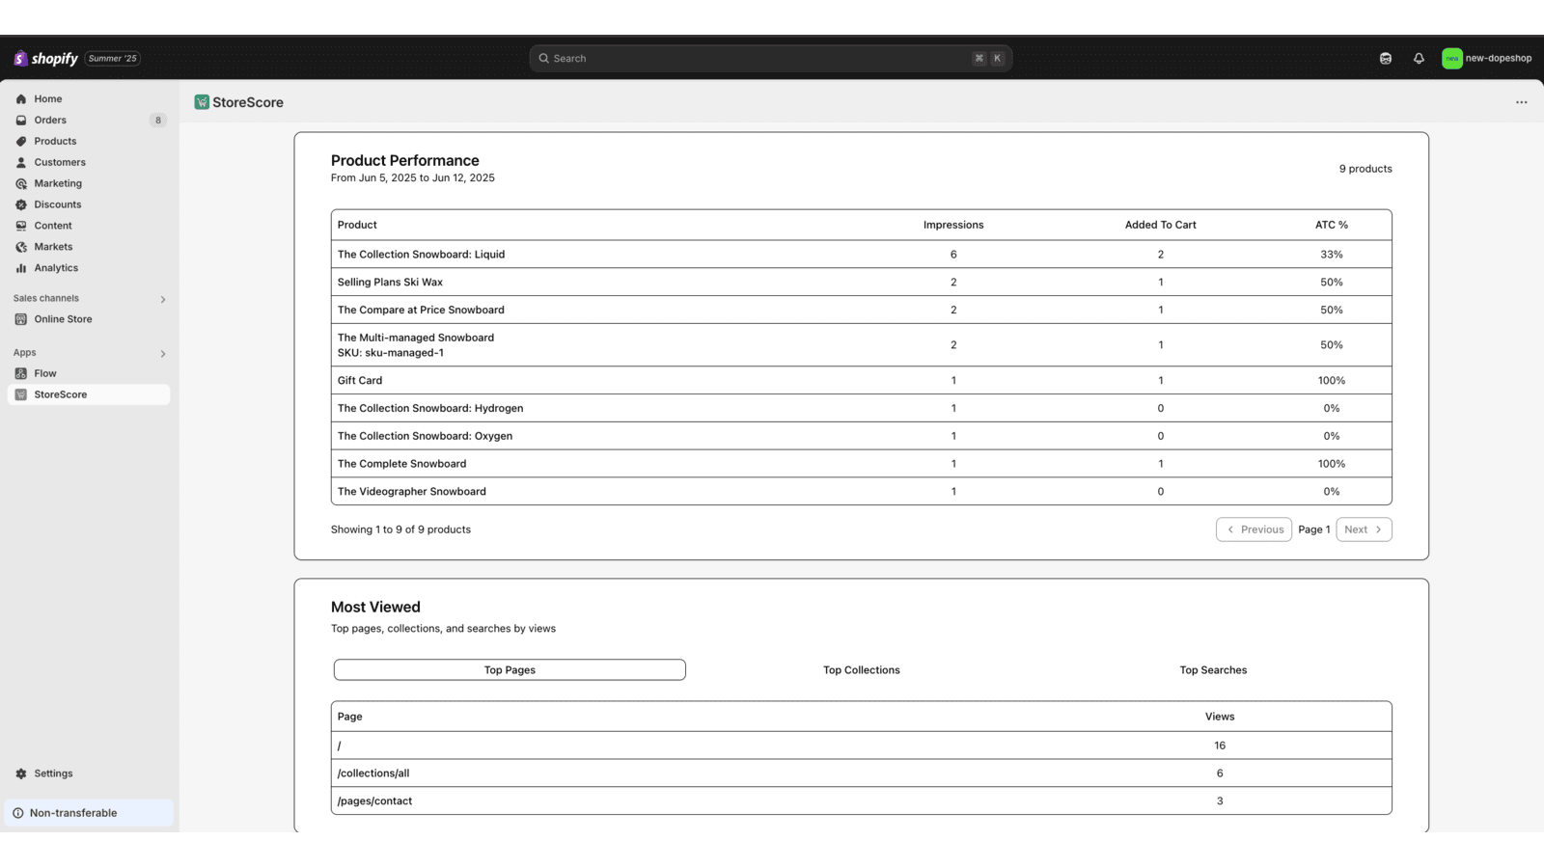The image size is (1544, 868).
Task: Click the StoreScore header logo icon
Action: [x=202, y=102]
